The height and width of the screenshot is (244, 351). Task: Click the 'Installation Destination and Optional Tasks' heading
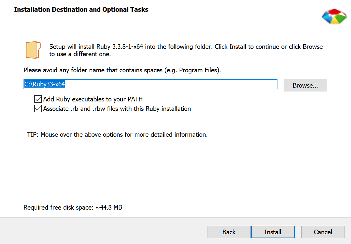pos(81,10)
